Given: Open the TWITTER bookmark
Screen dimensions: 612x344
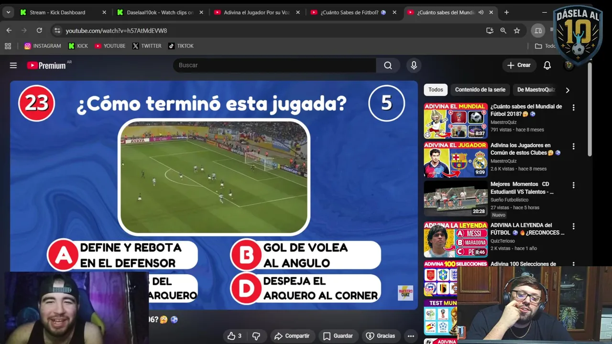Looking at the screenshot, I should click(x=147, y=46).
